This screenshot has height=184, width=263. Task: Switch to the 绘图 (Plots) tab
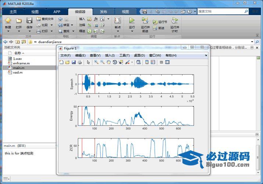point(35,11)
